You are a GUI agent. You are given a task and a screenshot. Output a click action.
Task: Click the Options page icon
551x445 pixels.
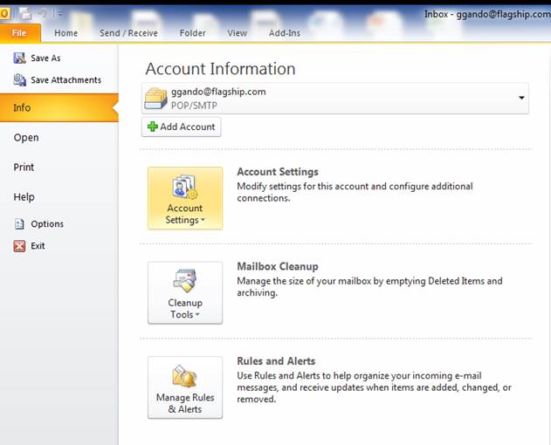pyautogui.click(x=19, y=223)
